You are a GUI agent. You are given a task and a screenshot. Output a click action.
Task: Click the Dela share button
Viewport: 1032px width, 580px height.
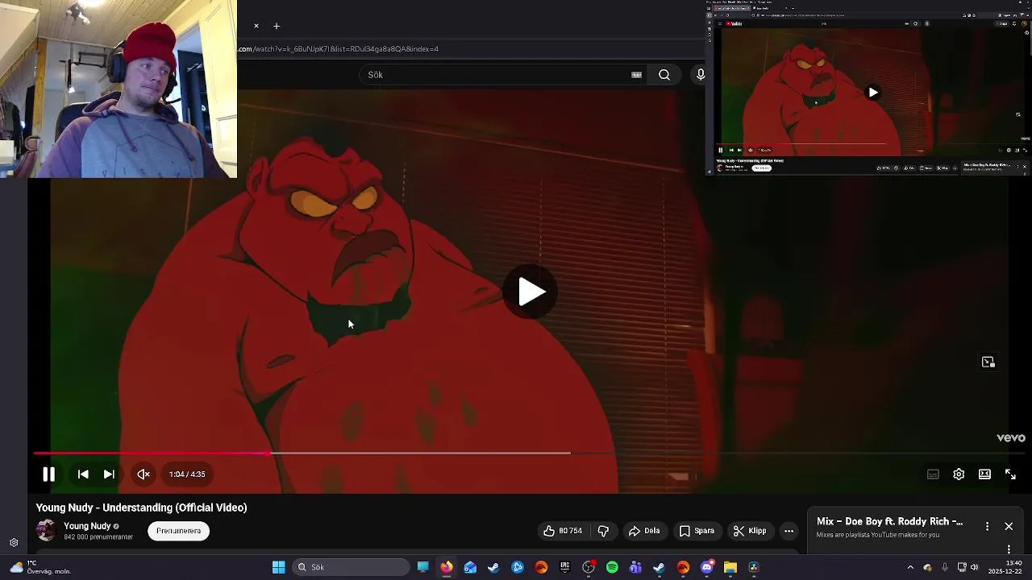(644, 531)
